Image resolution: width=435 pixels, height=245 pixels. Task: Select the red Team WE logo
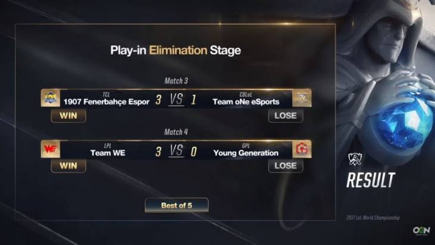coord(50,150)
